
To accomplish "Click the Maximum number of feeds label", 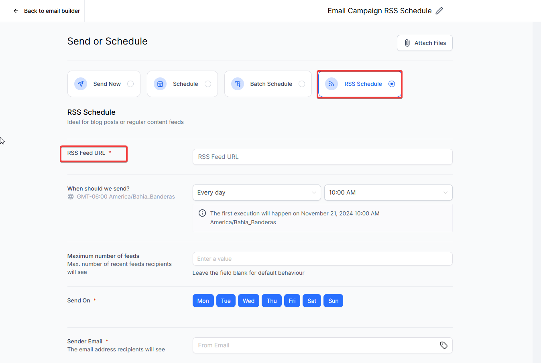I will click(x=103, y=256).
